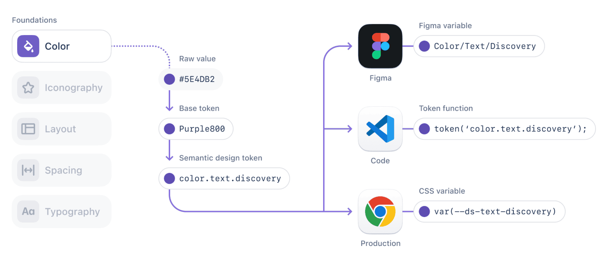Click the Base token label

[x=199, y=109]
